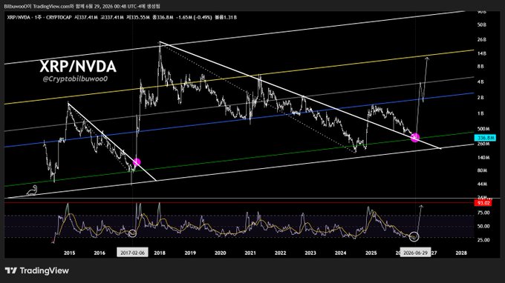The image size is (505, 283).
Task: Click the 2023 year label
Action: click(310, 253)
